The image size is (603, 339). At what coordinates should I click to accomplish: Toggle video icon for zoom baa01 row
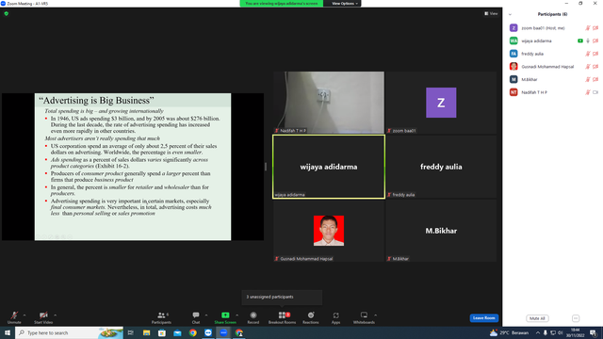[595, 28]
